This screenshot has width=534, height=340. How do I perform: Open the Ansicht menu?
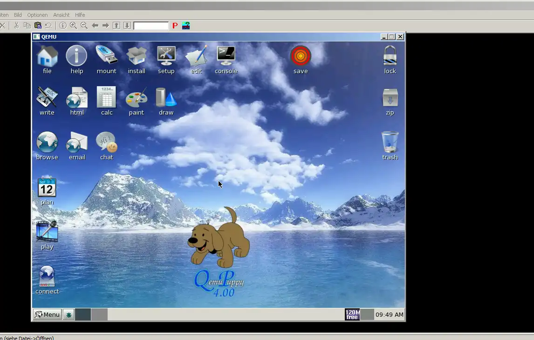[62, 15]
